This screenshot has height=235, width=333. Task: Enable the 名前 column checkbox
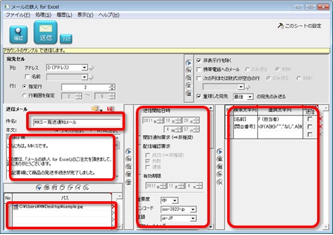(x=27, y=76)
